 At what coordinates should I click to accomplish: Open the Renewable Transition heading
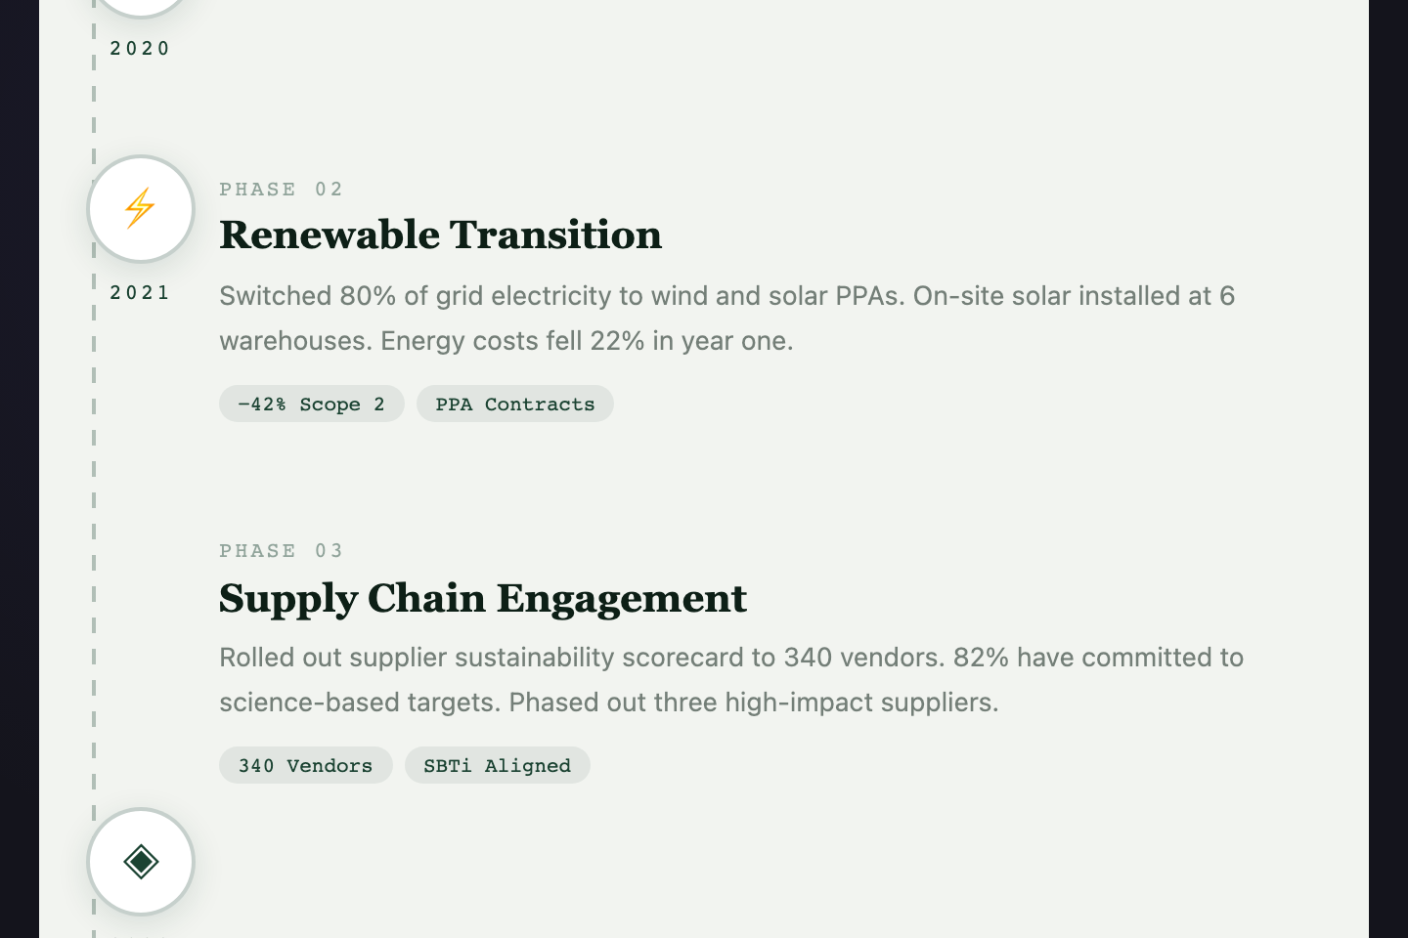441,235
